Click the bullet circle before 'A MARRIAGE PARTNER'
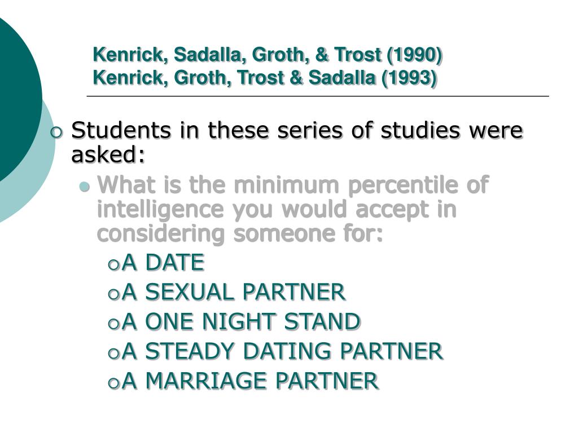The width and height of the screenshot is (578, 433). (114, 383)
